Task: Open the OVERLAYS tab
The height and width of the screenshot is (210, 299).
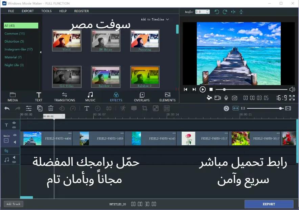Action: tap(142, 97)
